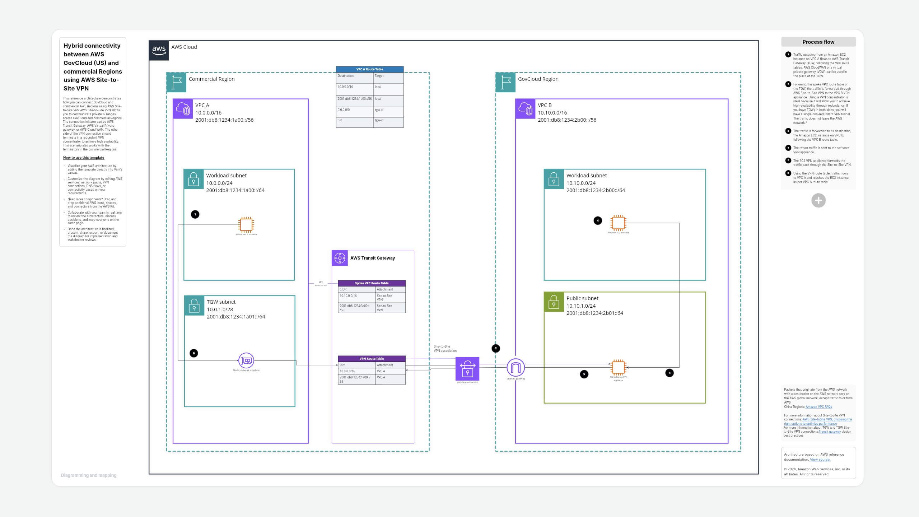Select the VPC A title with 10.0.0.0/16

point(224,112)
